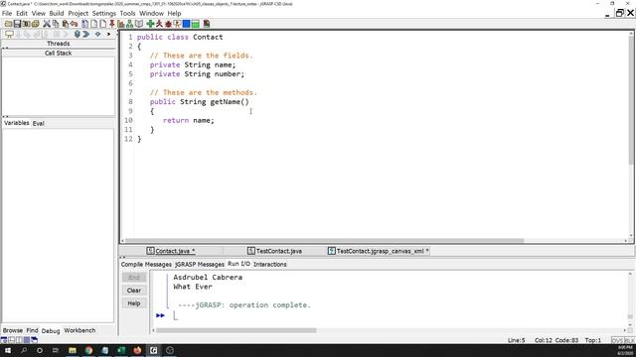
Task: Click the Run I/O horizontal scrollbar
Action: click(x=237, y=330)
